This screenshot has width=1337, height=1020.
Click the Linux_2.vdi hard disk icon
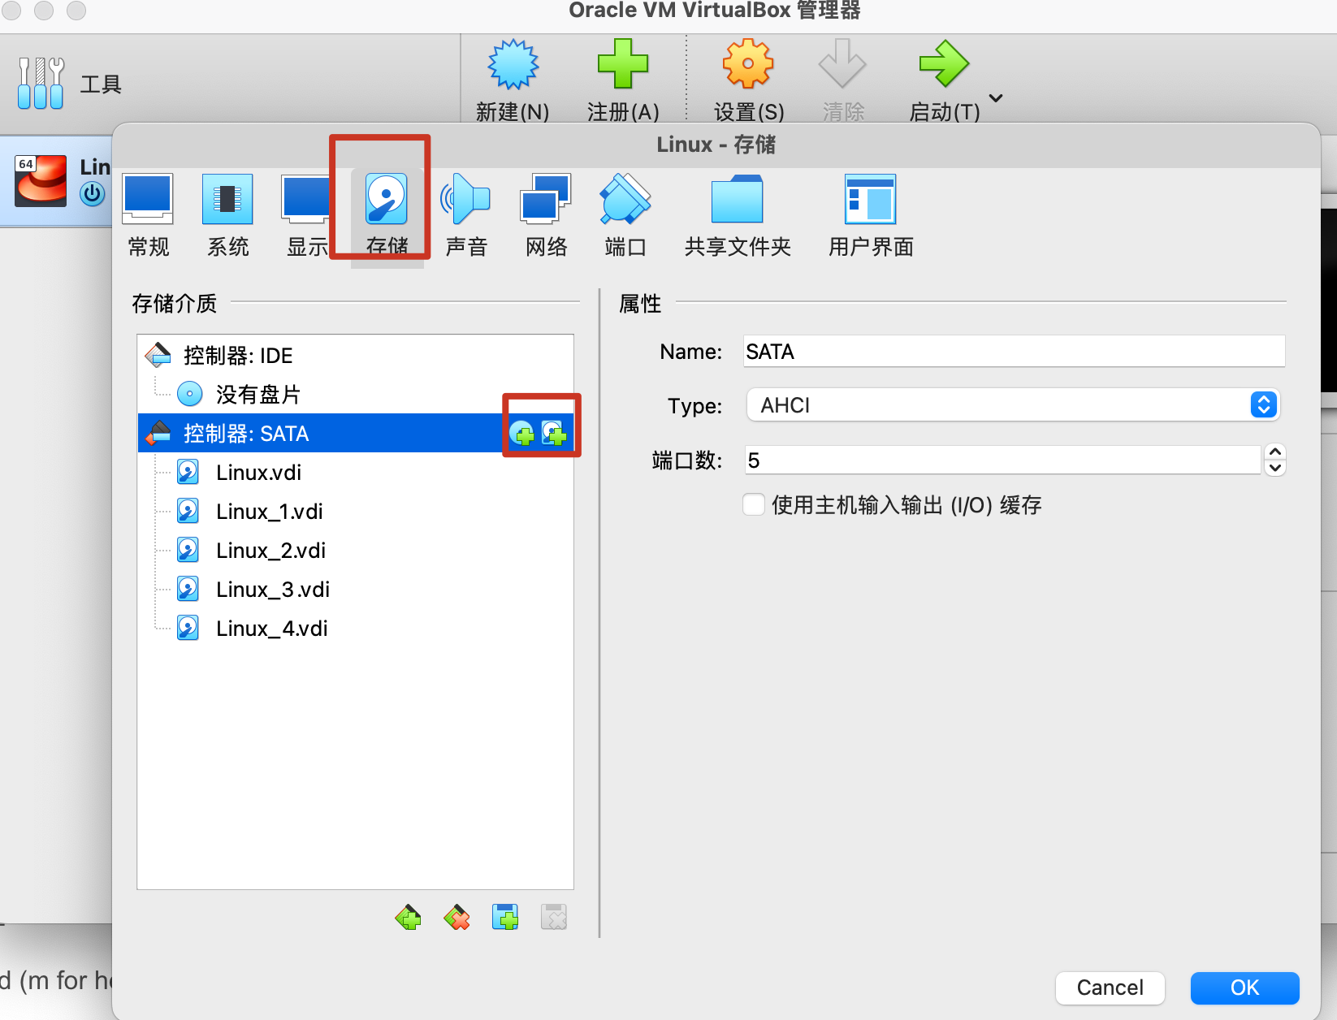188,550
